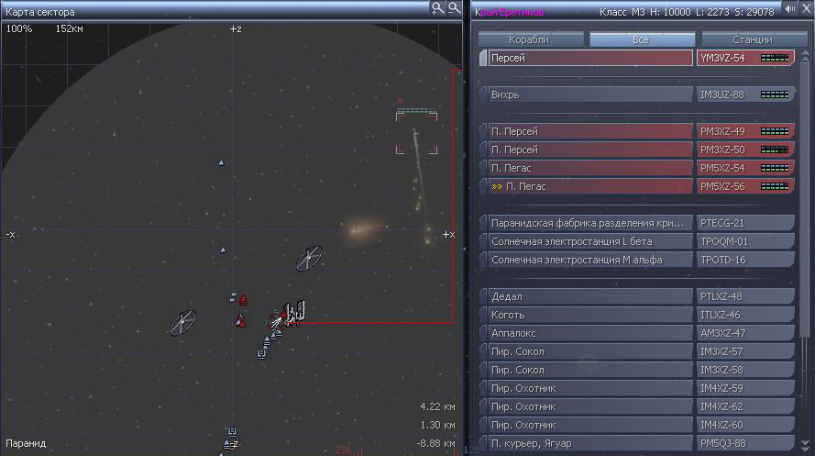Select Пир. Охотник with ID IM4XZ-62

(x=590, y=406)
